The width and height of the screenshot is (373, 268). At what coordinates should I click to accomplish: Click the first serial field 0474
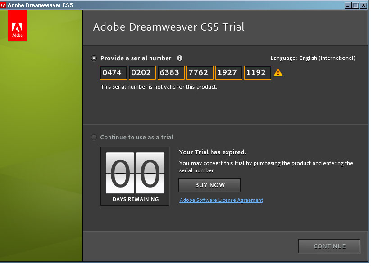coord(114,72)
